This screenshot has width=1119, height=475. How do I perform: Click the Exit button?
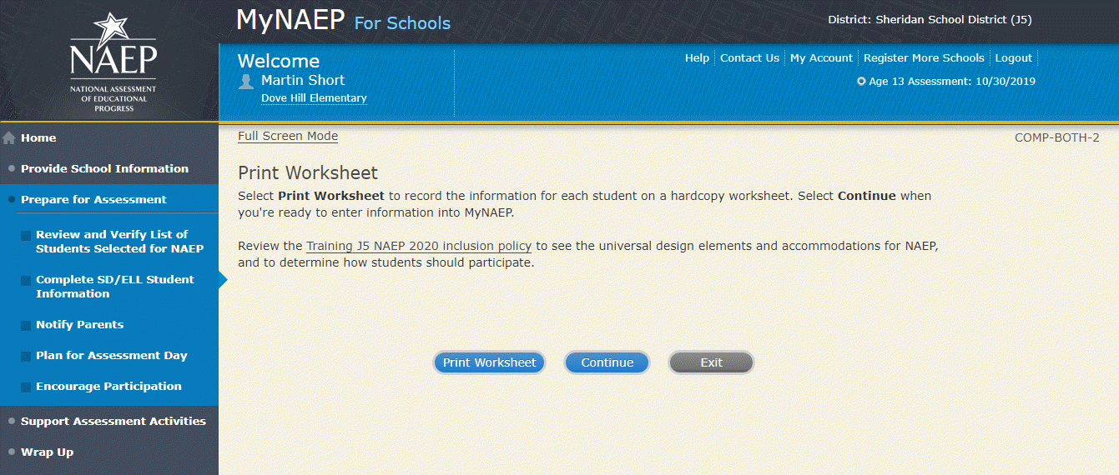(711, 362)
